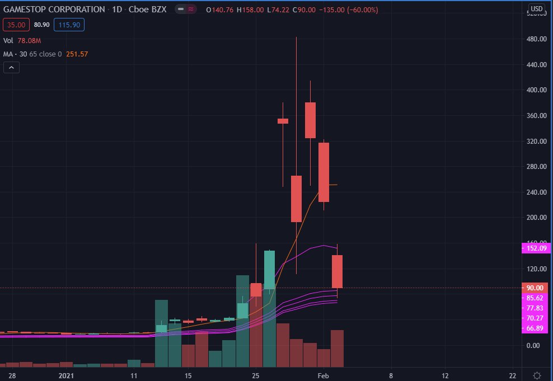
Task: Click the 1D interval in title
Action: click(117, 10)
